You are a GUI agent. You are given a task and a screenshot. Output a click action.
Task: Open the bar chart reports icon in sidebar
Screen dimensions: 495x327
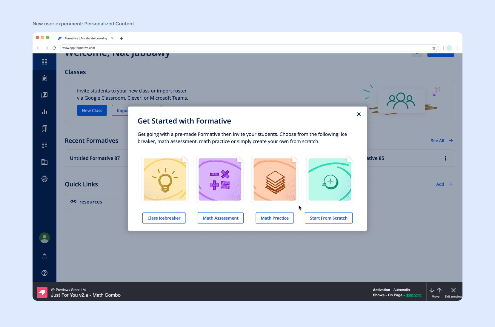[44, 112]
